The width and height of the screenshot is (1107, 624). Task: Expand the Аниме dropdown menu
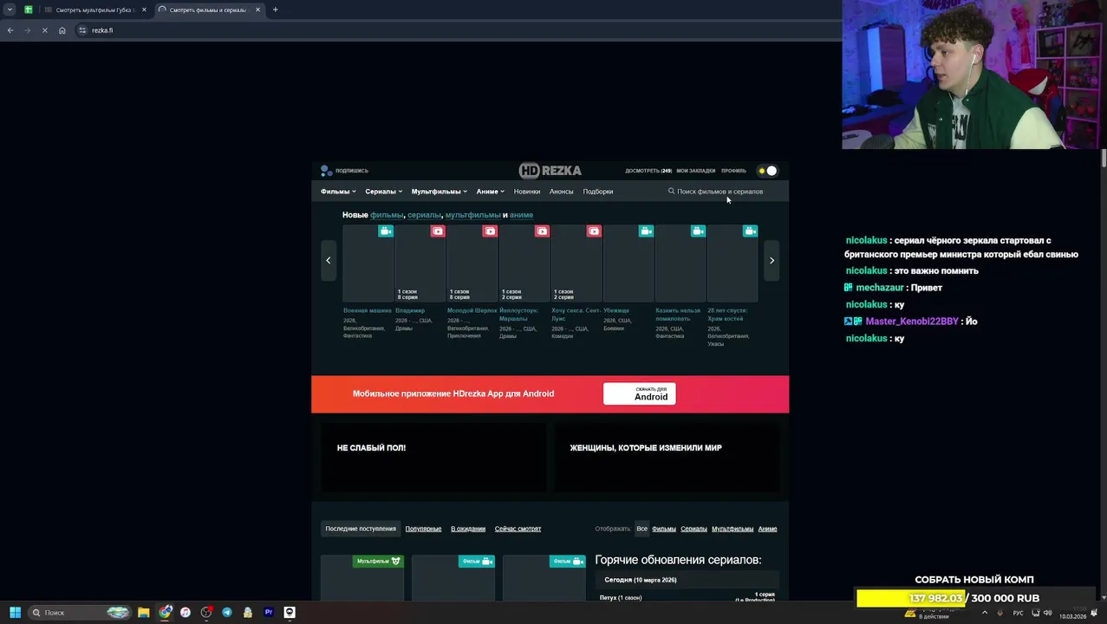[490, 192]
